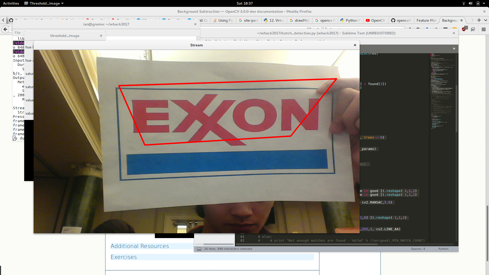Open the Exercises link
The image size is (489, 275).
[124, 257]
